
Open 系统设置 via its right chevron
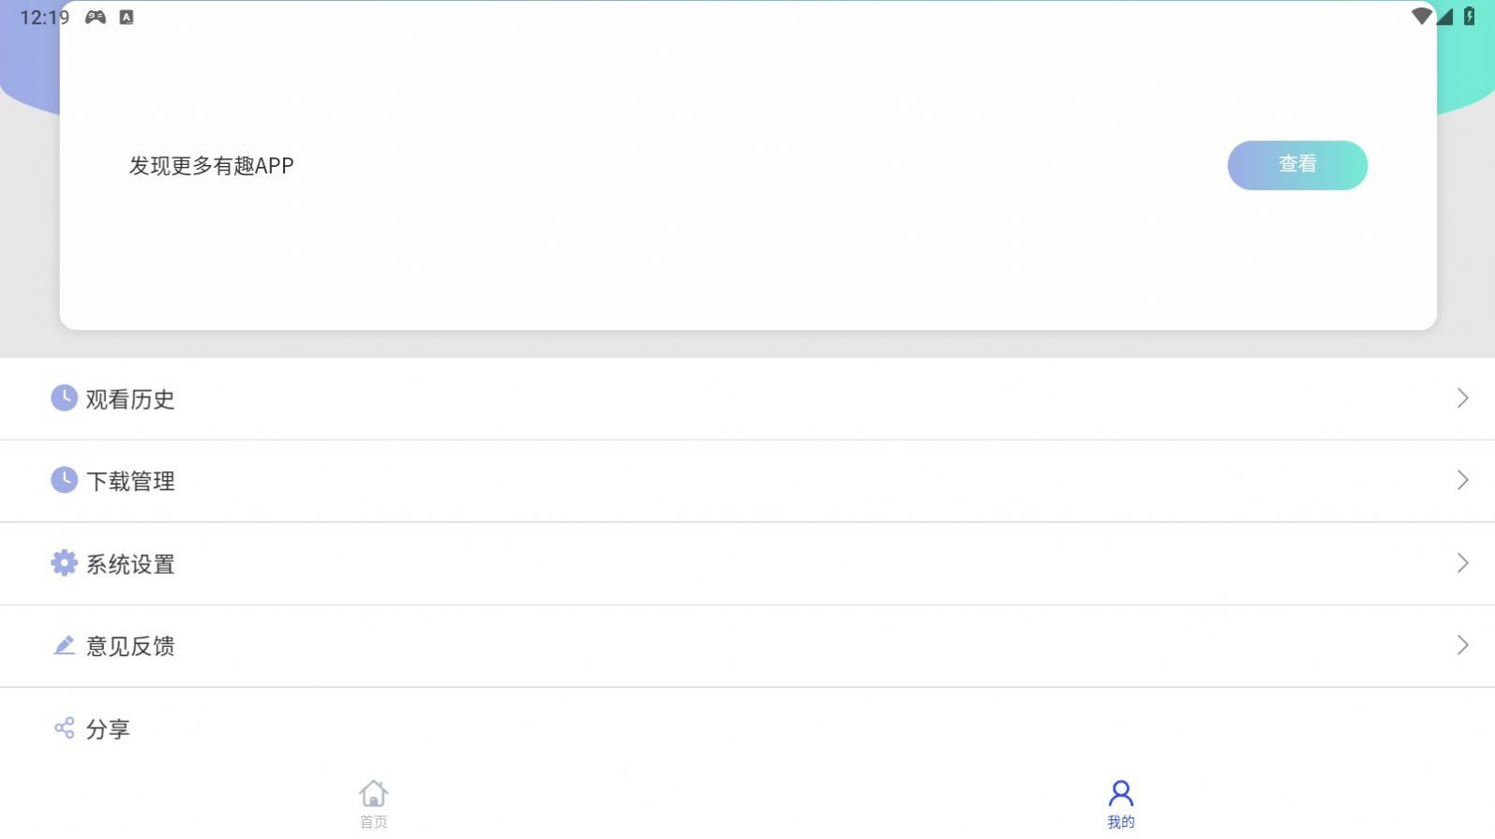point(1462,562)
